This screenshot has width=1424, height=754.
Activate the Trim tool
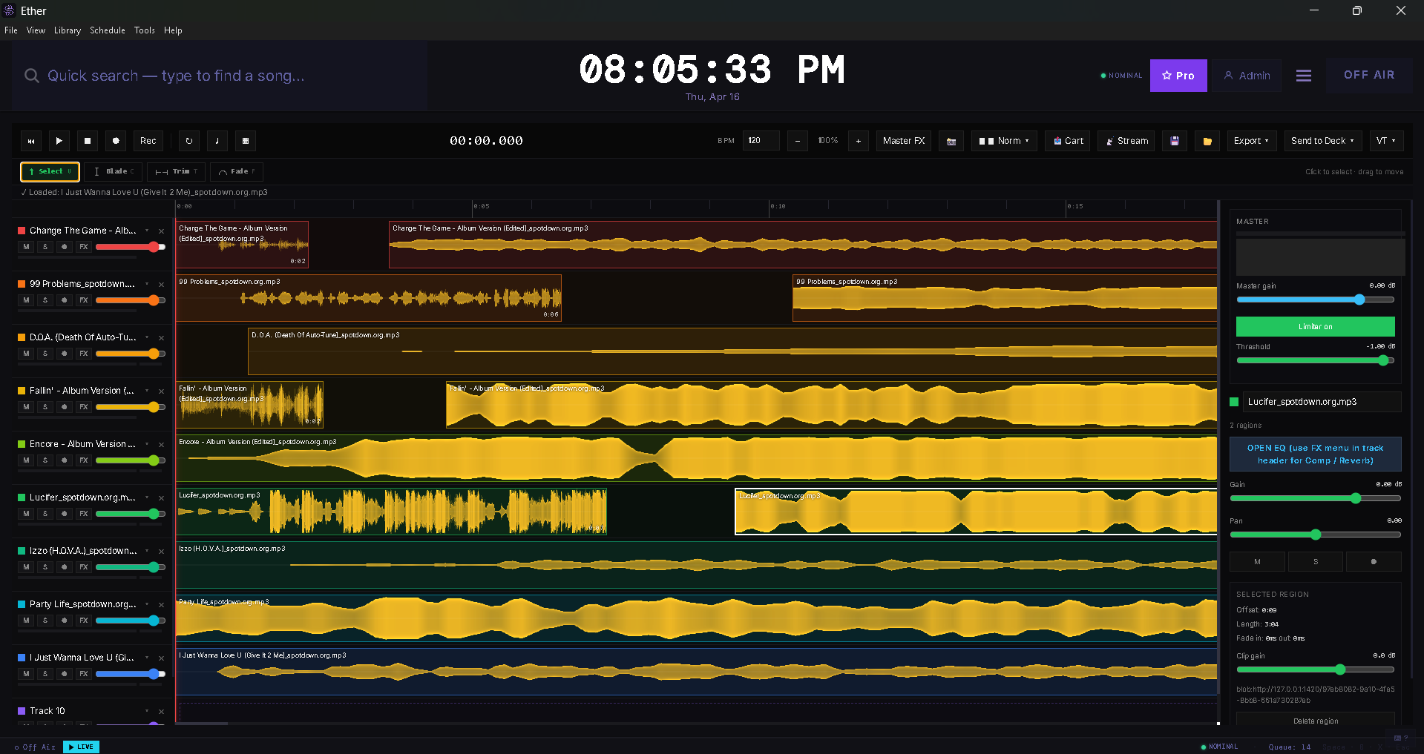pyautogui.click(x=175, y=171)
